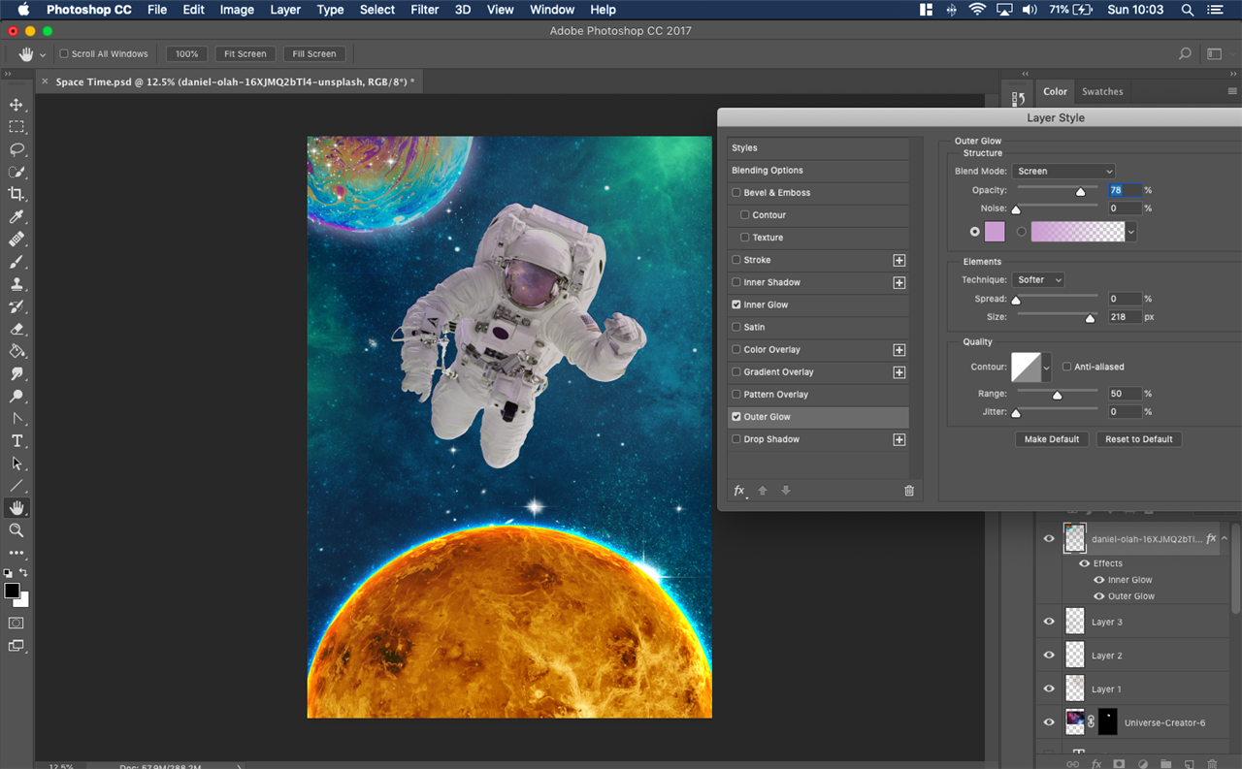
Task: Open workspace switcher in options bar
Action: pyautogui.click(x=1214, y=54)
